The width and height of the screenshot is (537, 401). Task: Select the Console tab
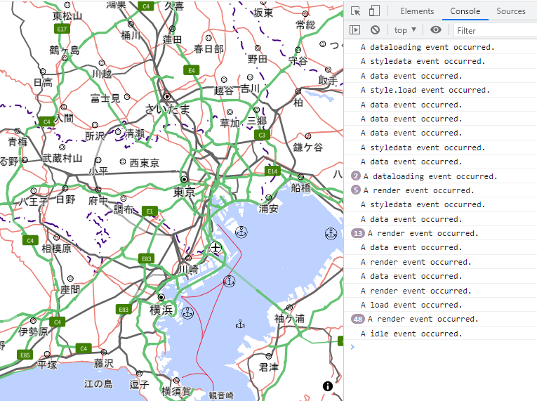pos(465,11)
